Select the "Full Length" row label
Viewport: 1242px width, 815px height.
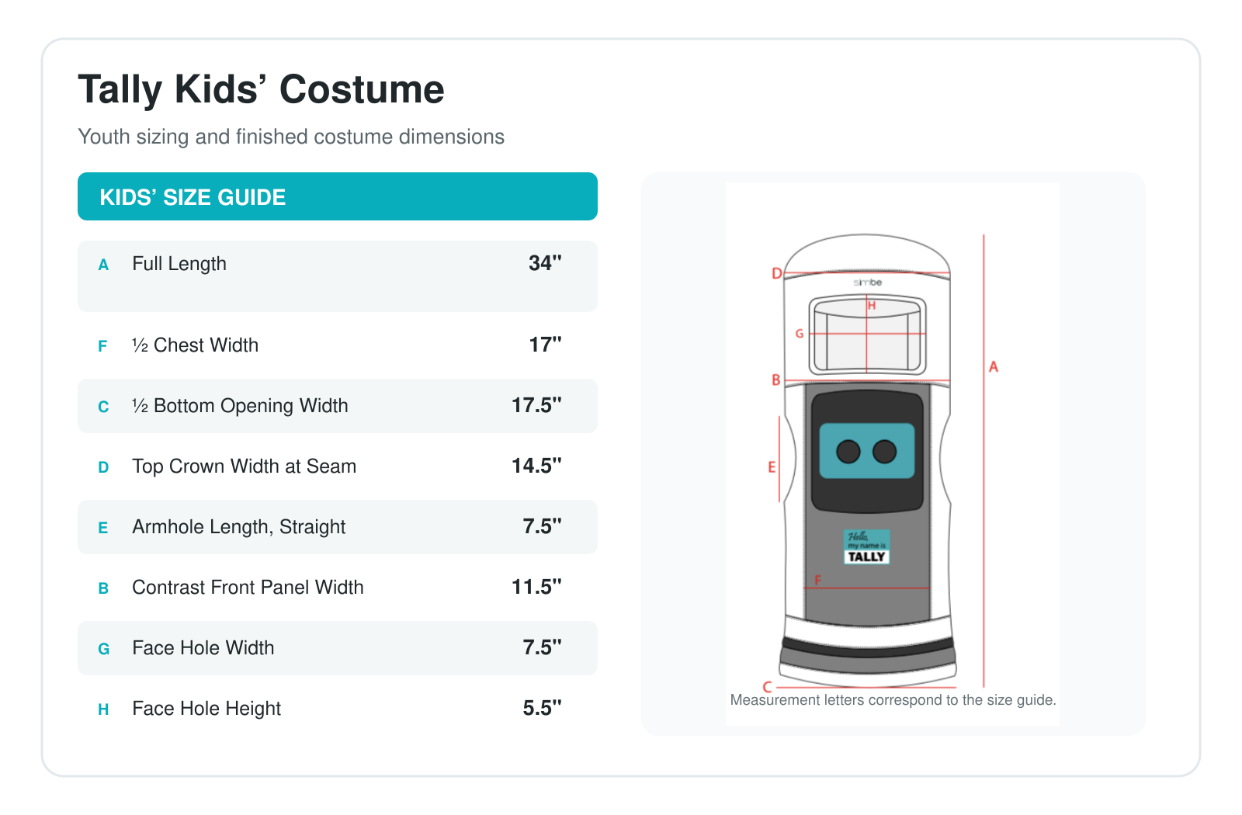pos(179,264)
